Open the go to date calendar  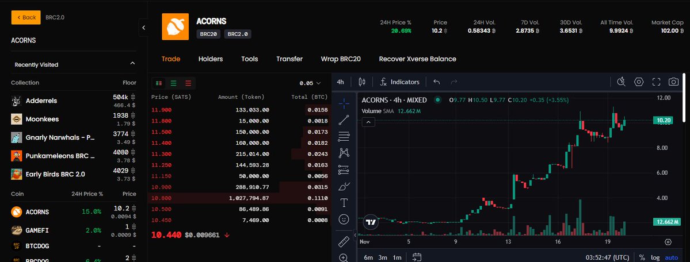[x=417, y=257]
